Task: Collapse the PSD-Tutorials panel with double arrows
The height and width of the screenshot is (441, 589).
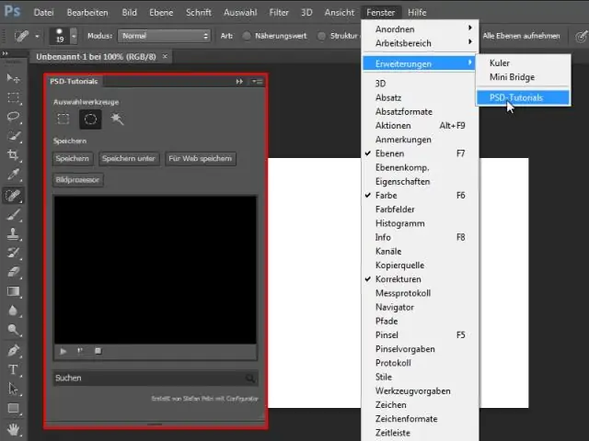Action: pyautogui.click(x=239, y=82)
